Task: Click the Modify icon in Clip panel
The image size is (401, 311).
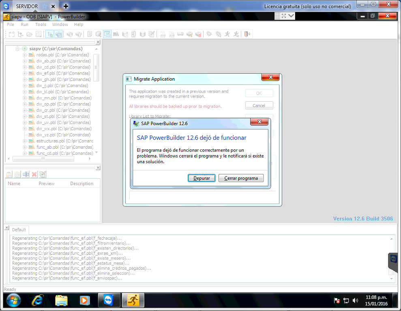Action: point(43,175)
